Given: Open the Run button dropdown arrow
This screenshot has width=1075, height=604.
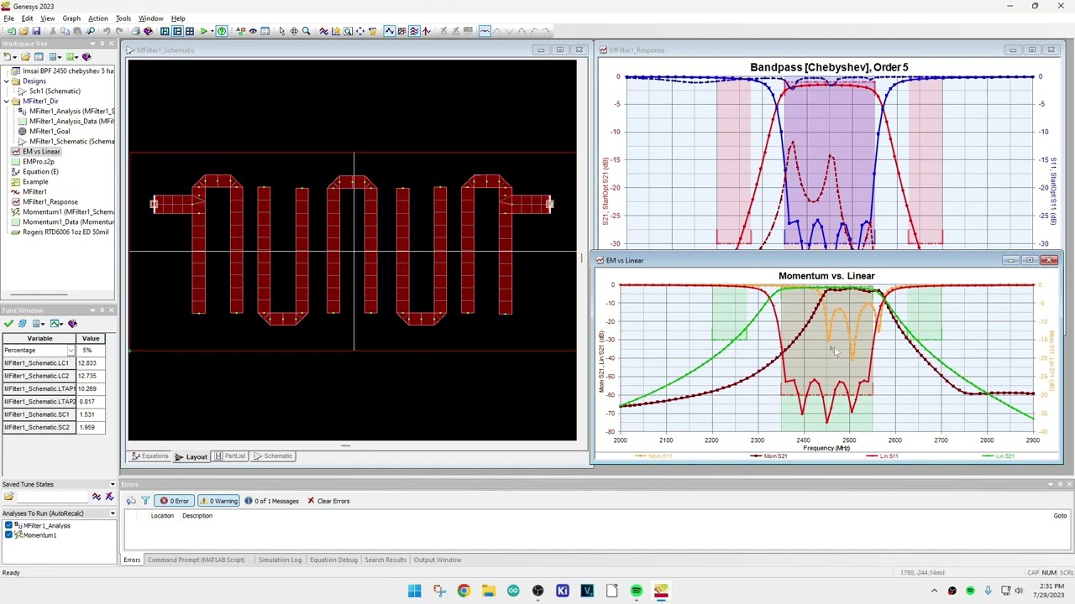Looking at the screenshot, I should coord(212,31).
